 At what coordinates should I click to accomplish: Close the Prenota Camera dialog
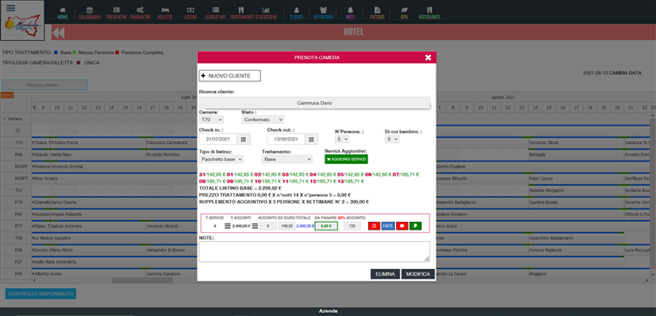pyautogui.click(x=428, y=58)
